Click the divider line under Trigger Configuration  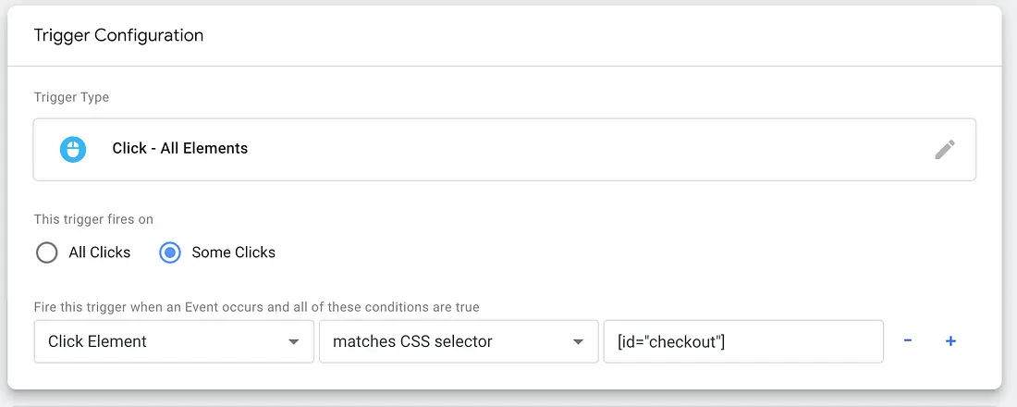point(505,67)
